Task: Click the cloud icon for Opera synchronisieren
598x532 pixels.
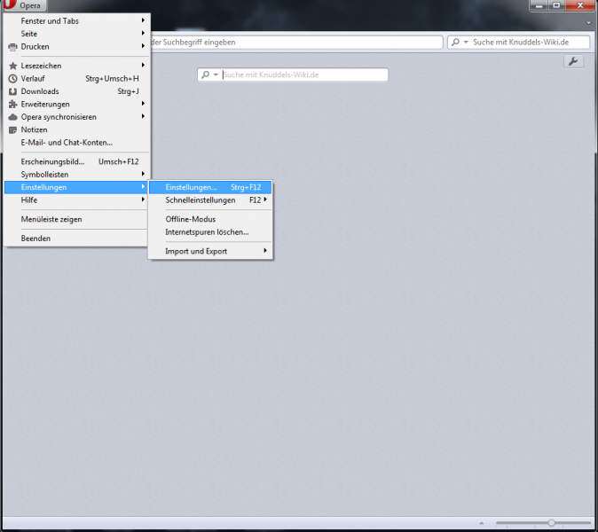Action: click(12, 117)
